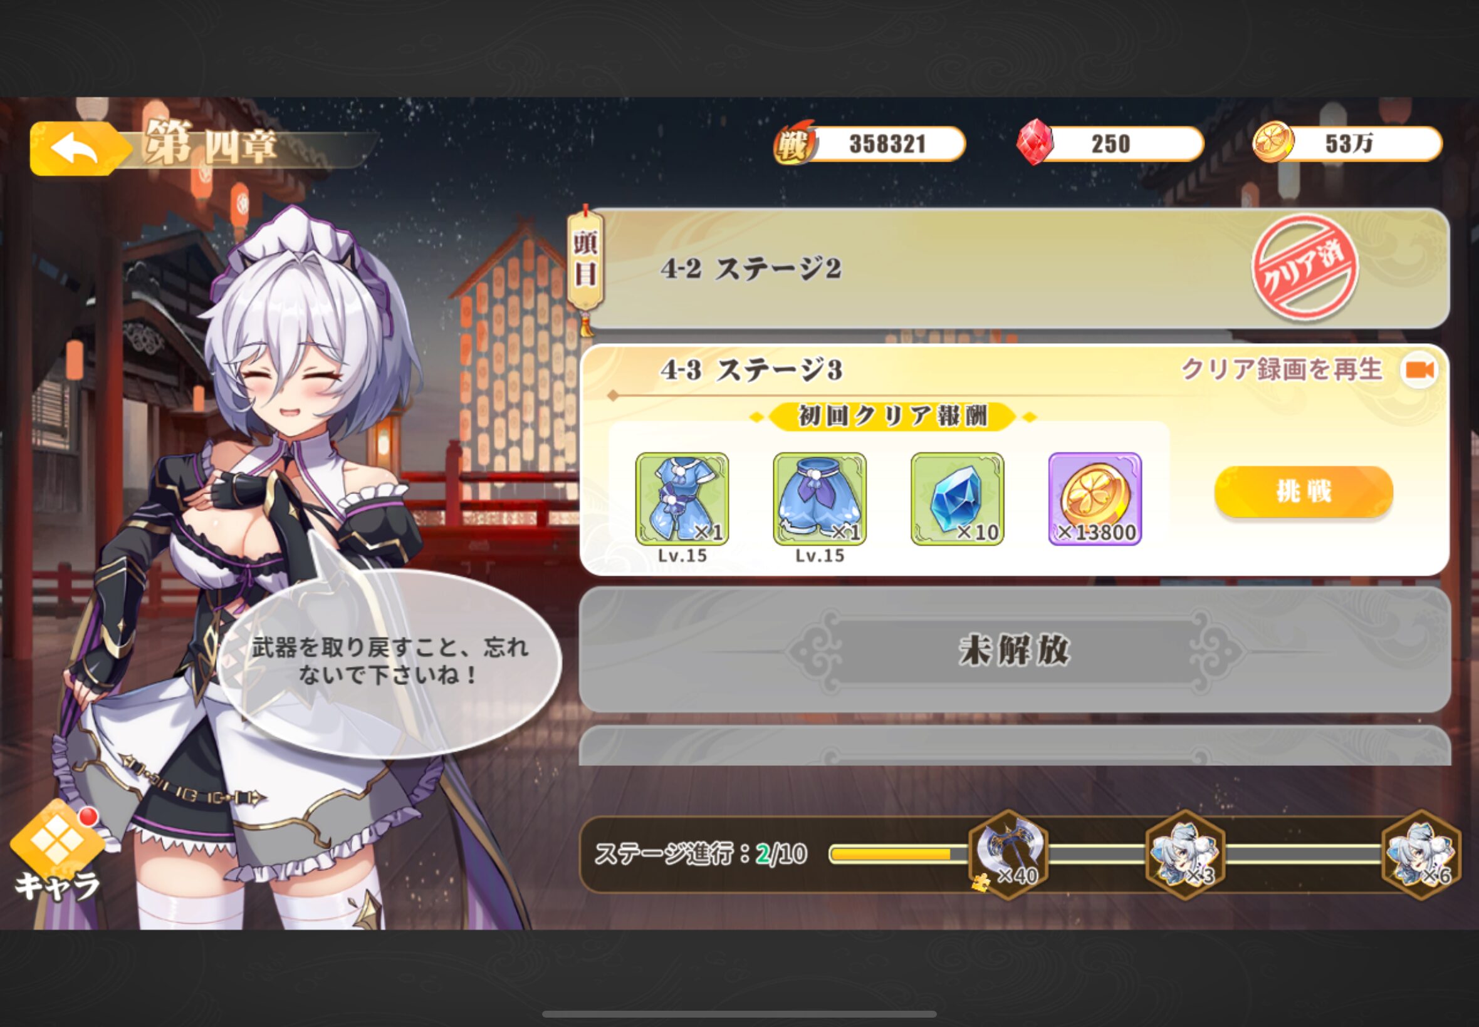This screenshot has width=1479, height=1027.
Task: Play clear recording via camera icon
Action: pyautogui.click(x=1419, y=370)
